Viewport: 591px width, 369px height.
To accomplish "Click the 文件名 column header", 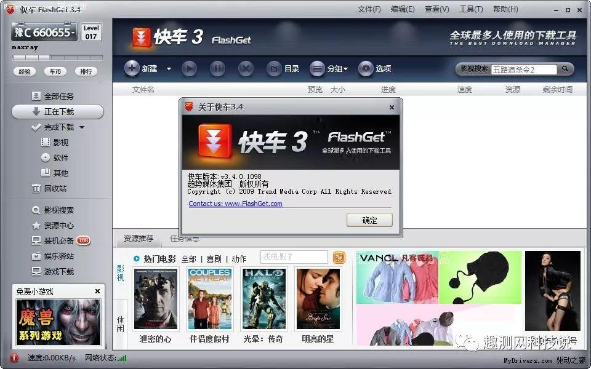I will [143, 90].
